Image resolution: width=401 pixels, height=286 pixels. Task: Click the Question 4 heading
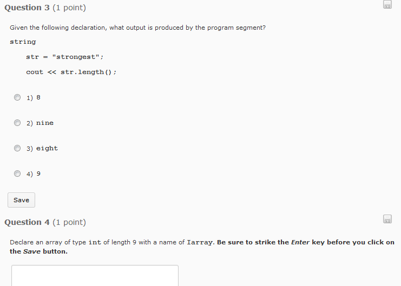(45, 222)
